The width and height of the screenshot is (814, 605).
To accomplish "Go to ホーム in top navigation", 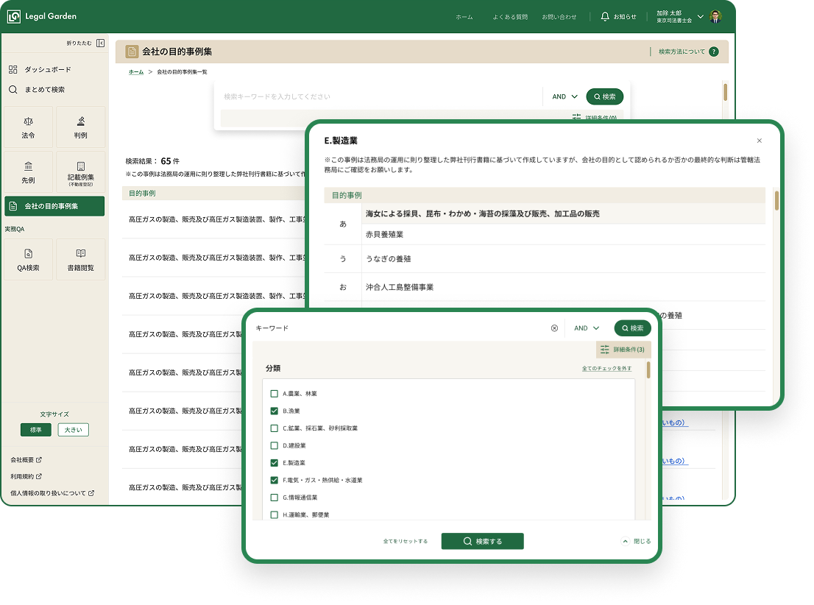I will [464, 17].
